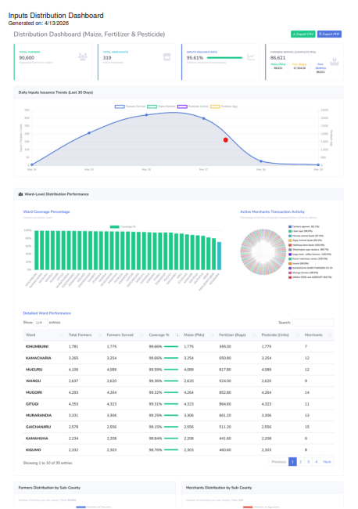This screenshot has width=358, height=509.
Task: Click the Farmers Distribution by Sub-County heading
Action: (49, 488)
